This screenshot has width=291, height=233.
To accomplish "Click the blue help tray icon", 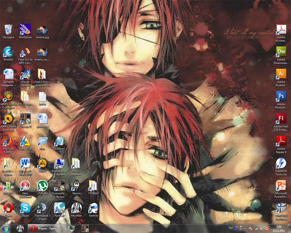I will pos(236,228).
